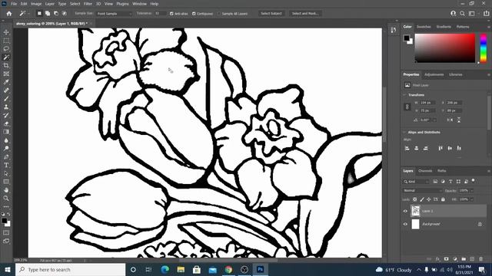The width and height of the screenshot is (492, 276).
Task: Toggle lock transparent pixels
Action: (415, 199)
